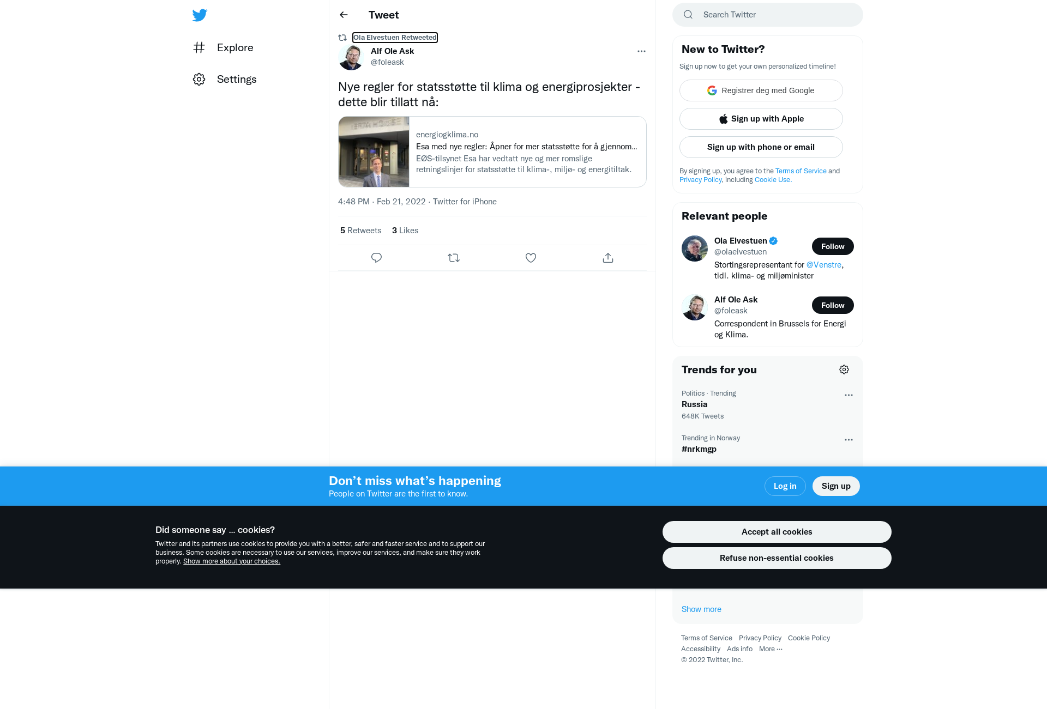Share the tweet using share icon
1047x709 pixels.
[x=608, y=258]
